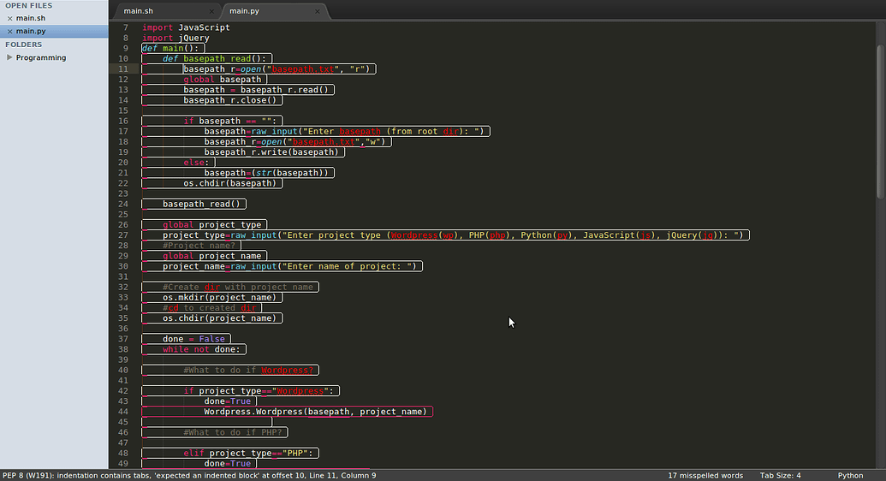Click the 17 misspelled words indicator
The height and width of the screenshot is (481, 886).
pos(705,475)
